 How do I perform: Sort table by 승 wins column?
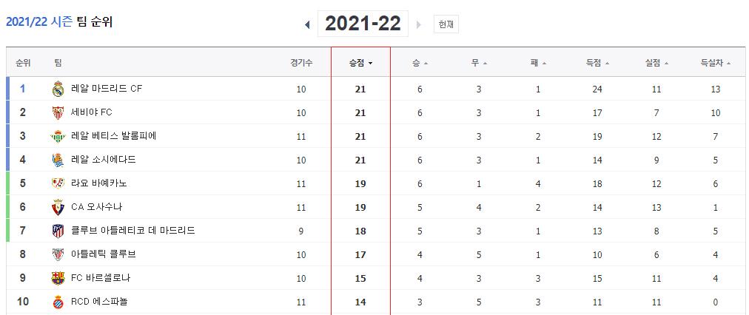(420, 63)
